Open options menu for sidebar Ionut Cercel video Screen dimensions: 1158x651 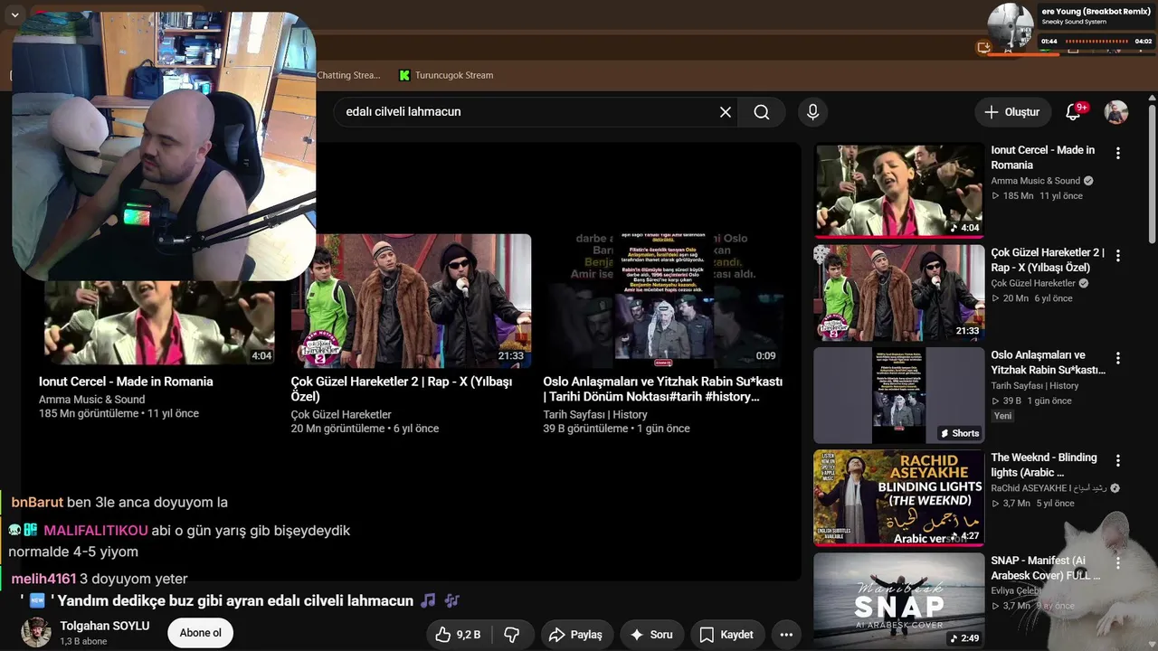pos(1118,154)
